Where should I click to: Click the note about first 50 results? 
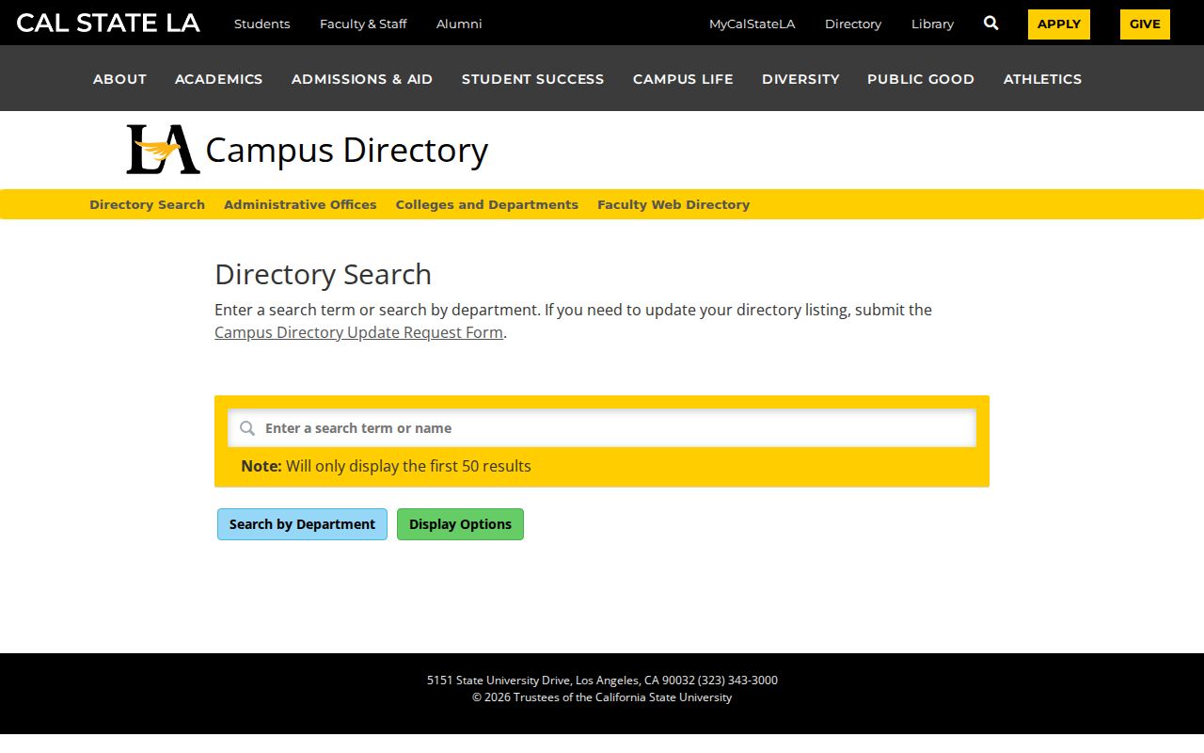(x=386, y=466)
